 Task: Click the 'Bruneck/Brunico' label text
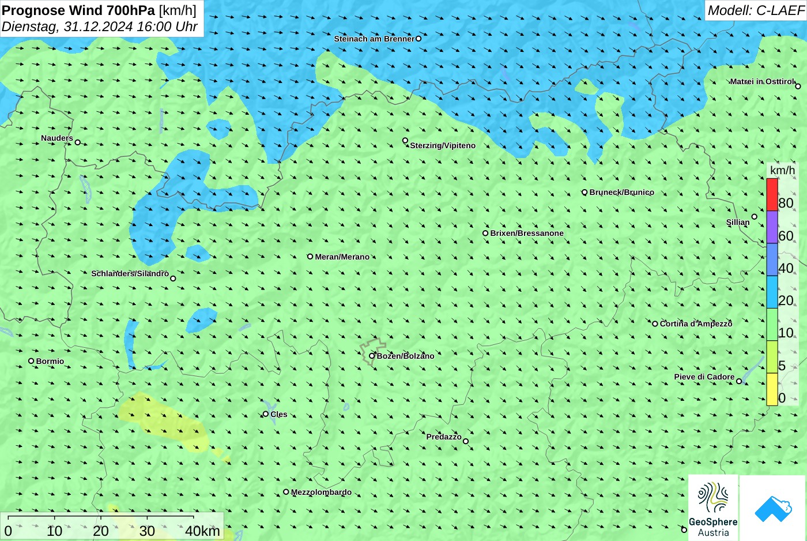point(622,192)
